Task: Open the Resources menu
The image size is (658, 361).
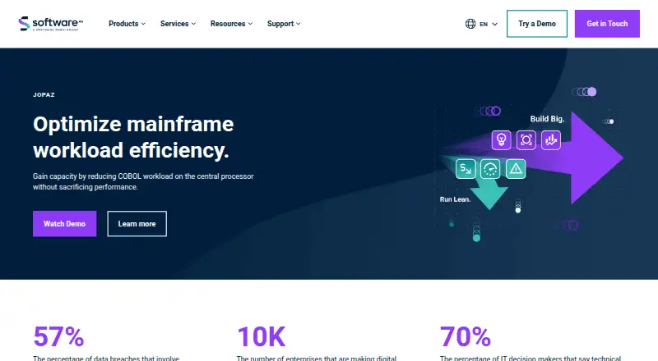Action: coord(232,24)
